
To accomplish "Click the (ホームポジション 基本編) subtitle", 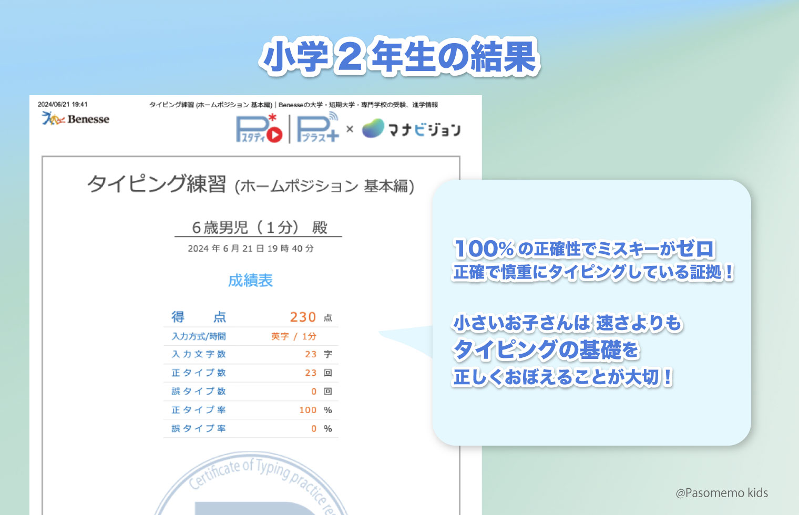I will pos(324,186).
